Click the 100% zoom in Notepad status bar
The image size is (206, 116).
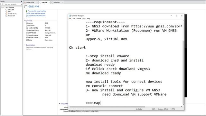[154, 109]
